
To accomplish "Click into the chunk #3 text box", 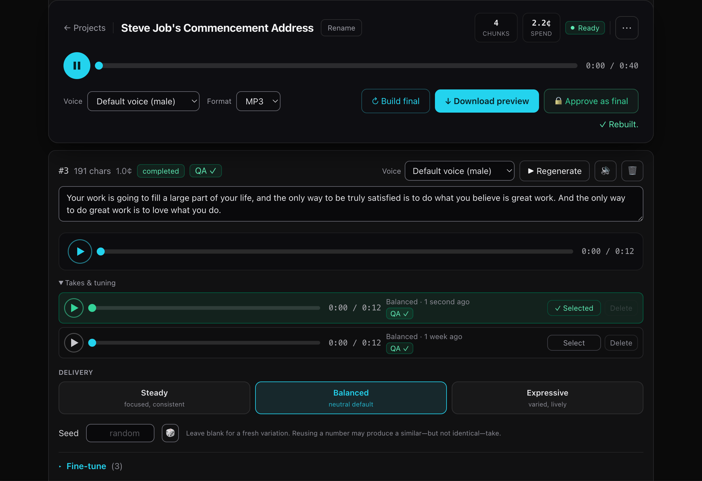I will [x=351, y=204].
